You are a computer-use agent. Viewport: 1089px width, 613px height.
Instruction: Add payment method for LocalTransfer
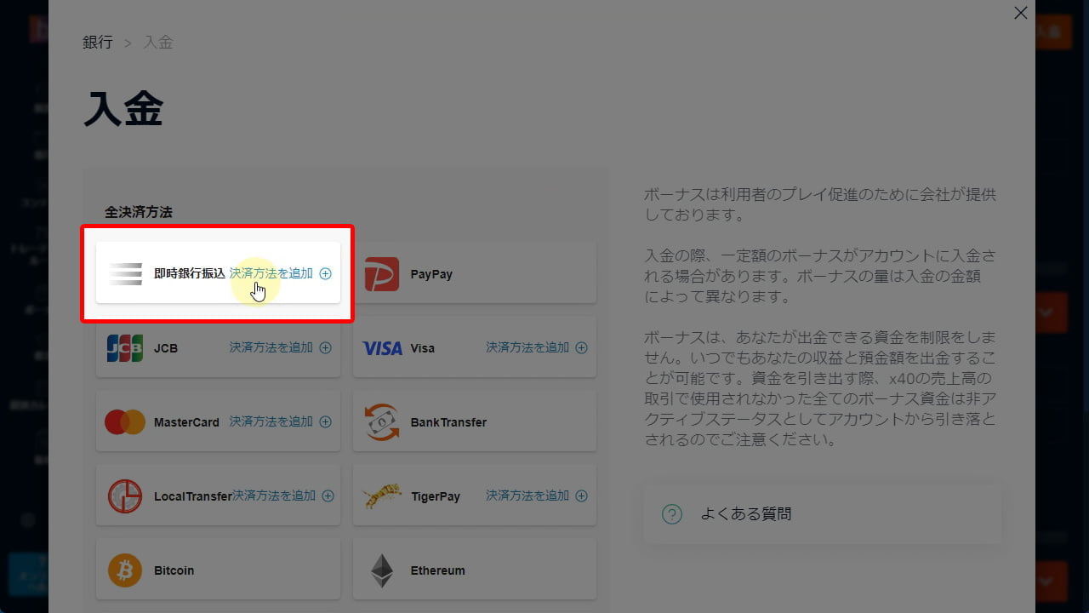[274, 496]
